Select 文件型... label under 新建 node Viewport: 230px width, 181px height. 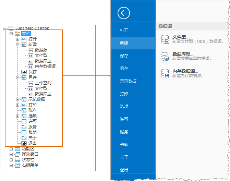(43, 56)
